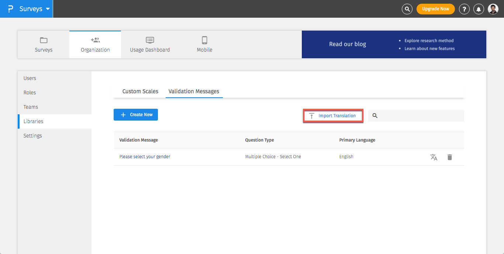This screenshot has width=504, height=254.
Task: Click the translate icon for gender message
Action: [434, 157]
